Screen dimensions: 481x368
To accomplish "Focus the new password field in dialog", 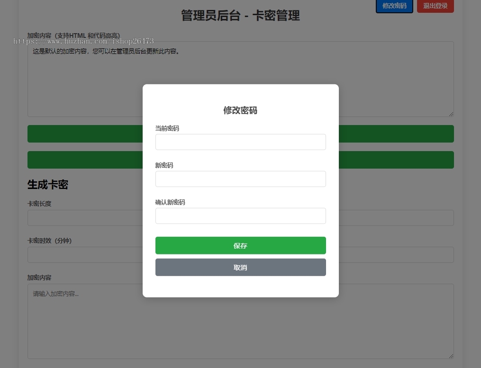I will pos(241,179).
